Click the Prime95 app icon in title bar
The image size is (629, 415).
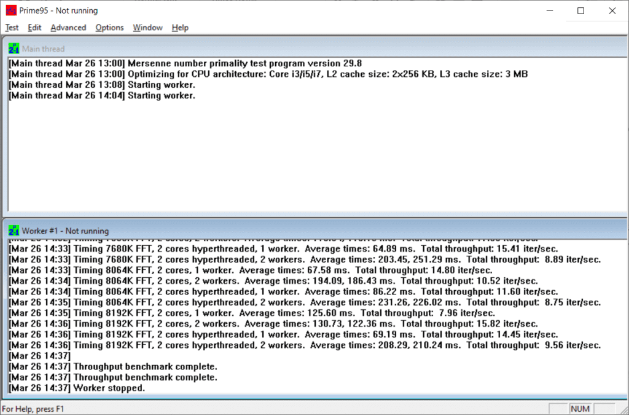click(11, 10)
